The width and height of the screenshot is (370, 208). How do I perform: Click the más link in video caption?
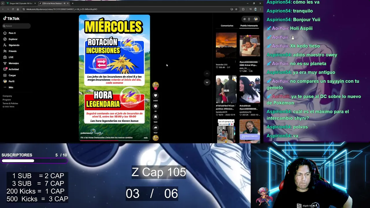click(x=146, y=138)
